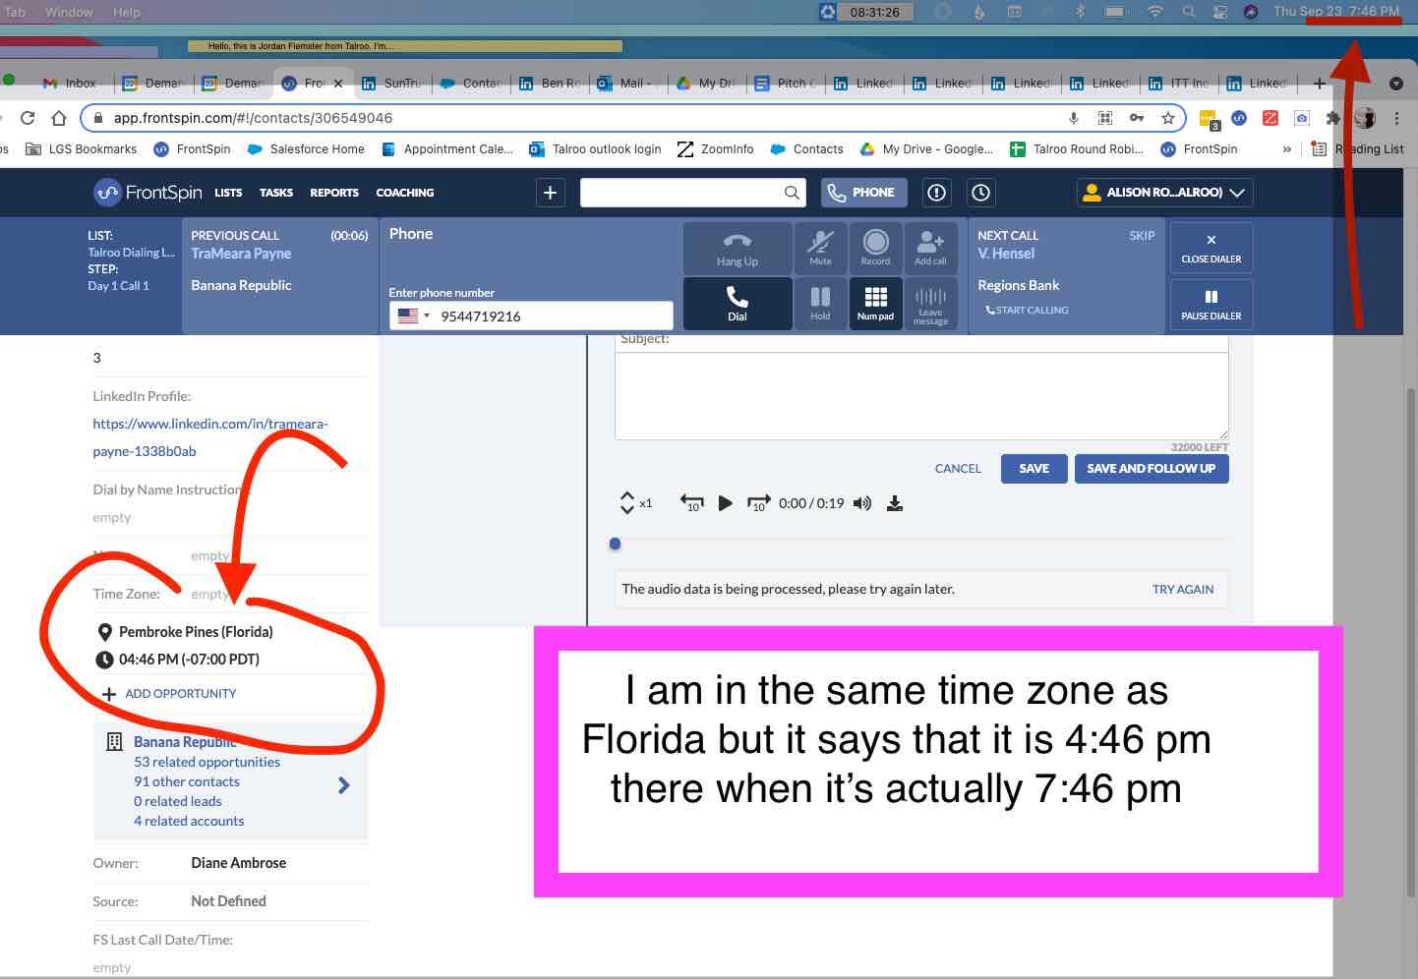Click the search magnifier in FrontSpin header

point(792,193)
